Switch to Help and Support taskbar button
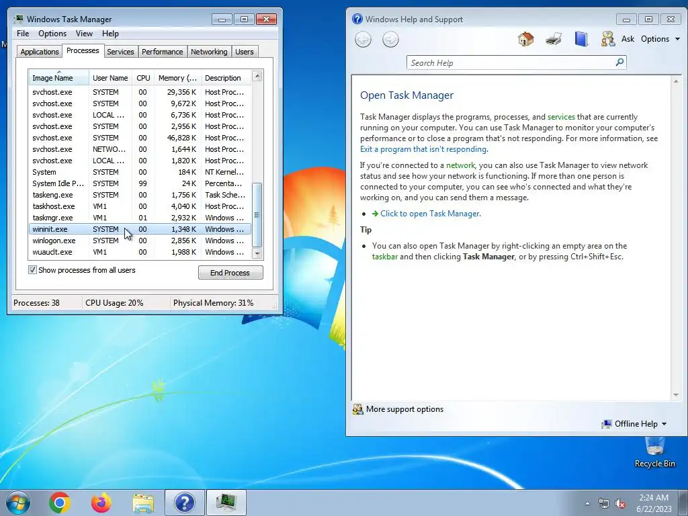 click(185, 503)
